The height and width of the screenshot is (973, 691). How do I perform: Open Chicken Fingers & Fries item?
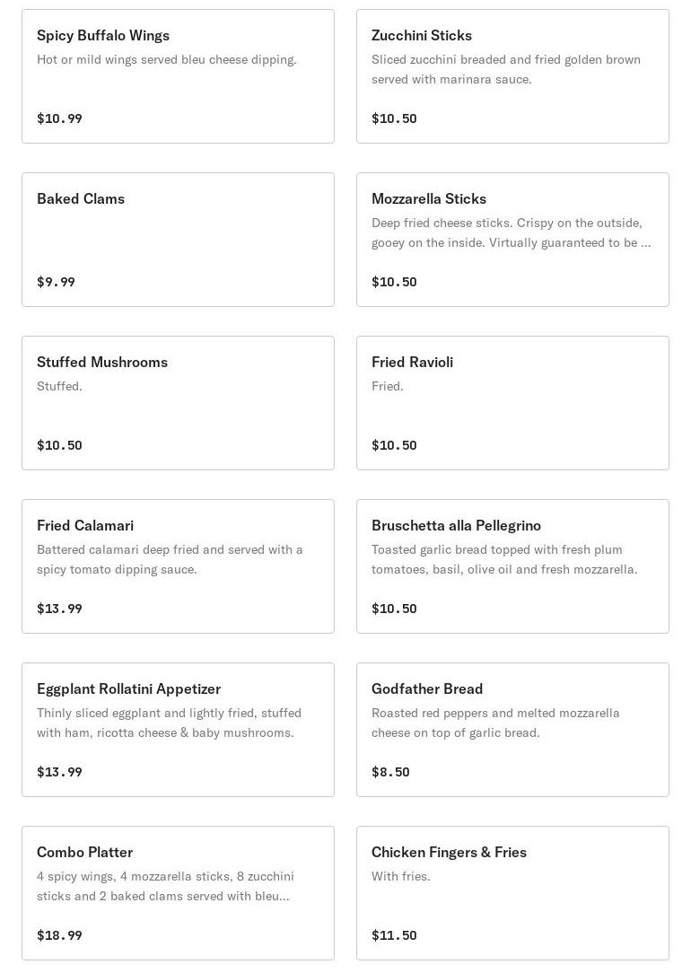tap(512, 893)
